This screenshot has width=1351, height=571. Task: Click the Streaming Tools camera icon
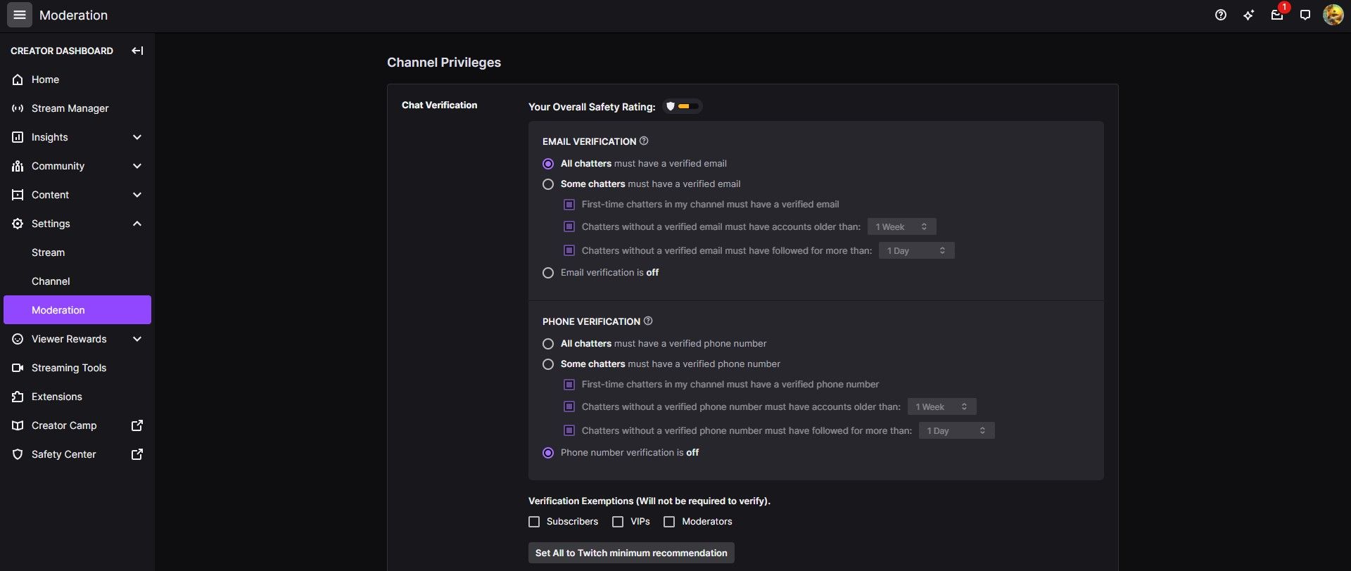[18, 368]
